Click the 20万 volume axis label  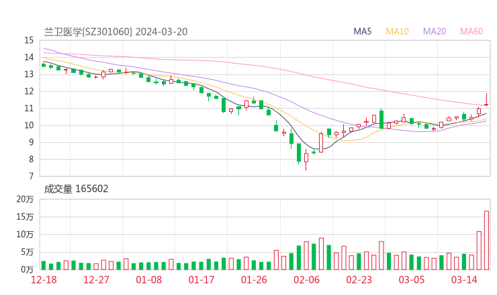coord(25,199)
